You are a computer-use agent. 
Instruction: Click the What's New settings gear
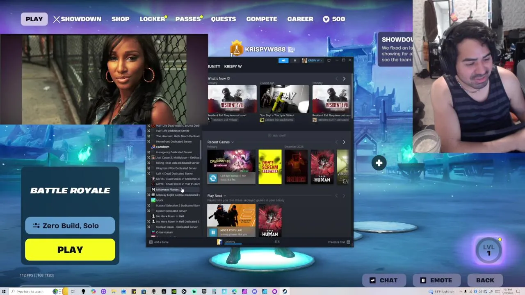click(228, 78)
